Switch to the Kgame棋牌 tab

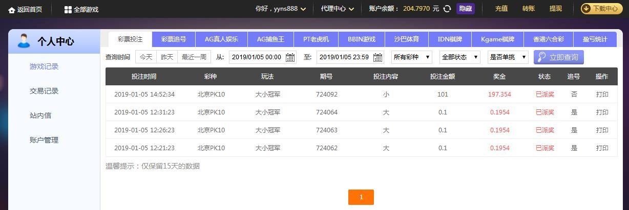click(497, 39)
